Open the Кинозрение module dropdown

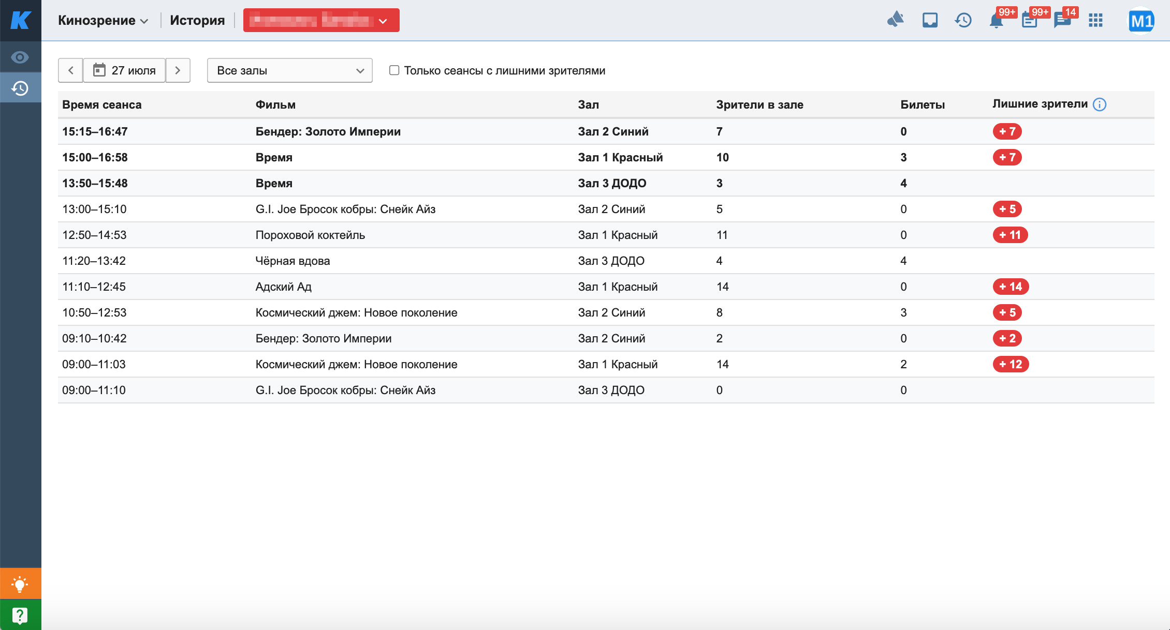point(103,21)
